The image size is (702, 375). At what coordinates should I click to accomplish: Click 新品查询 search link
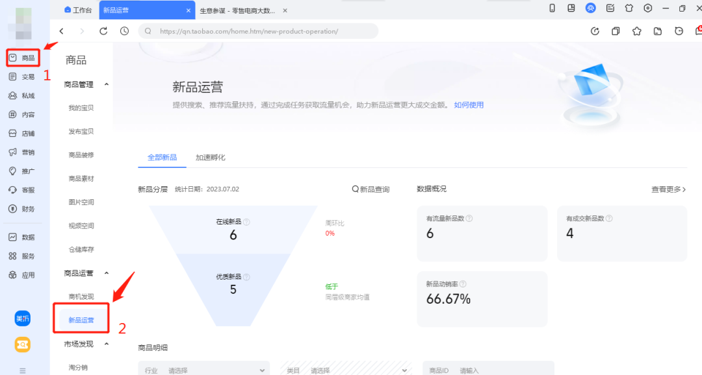tap(370, 189)
